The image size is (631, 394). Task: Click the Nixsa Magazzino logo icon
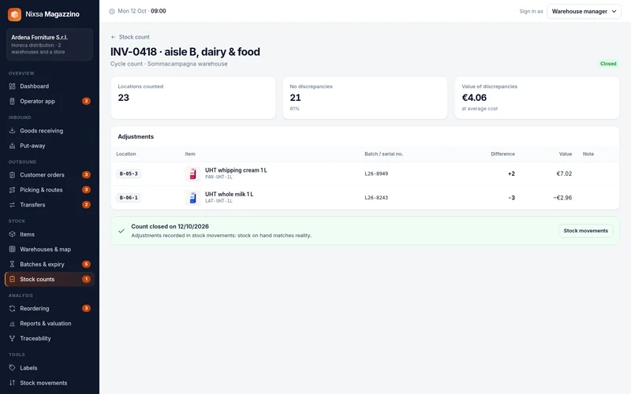(14, 14)
